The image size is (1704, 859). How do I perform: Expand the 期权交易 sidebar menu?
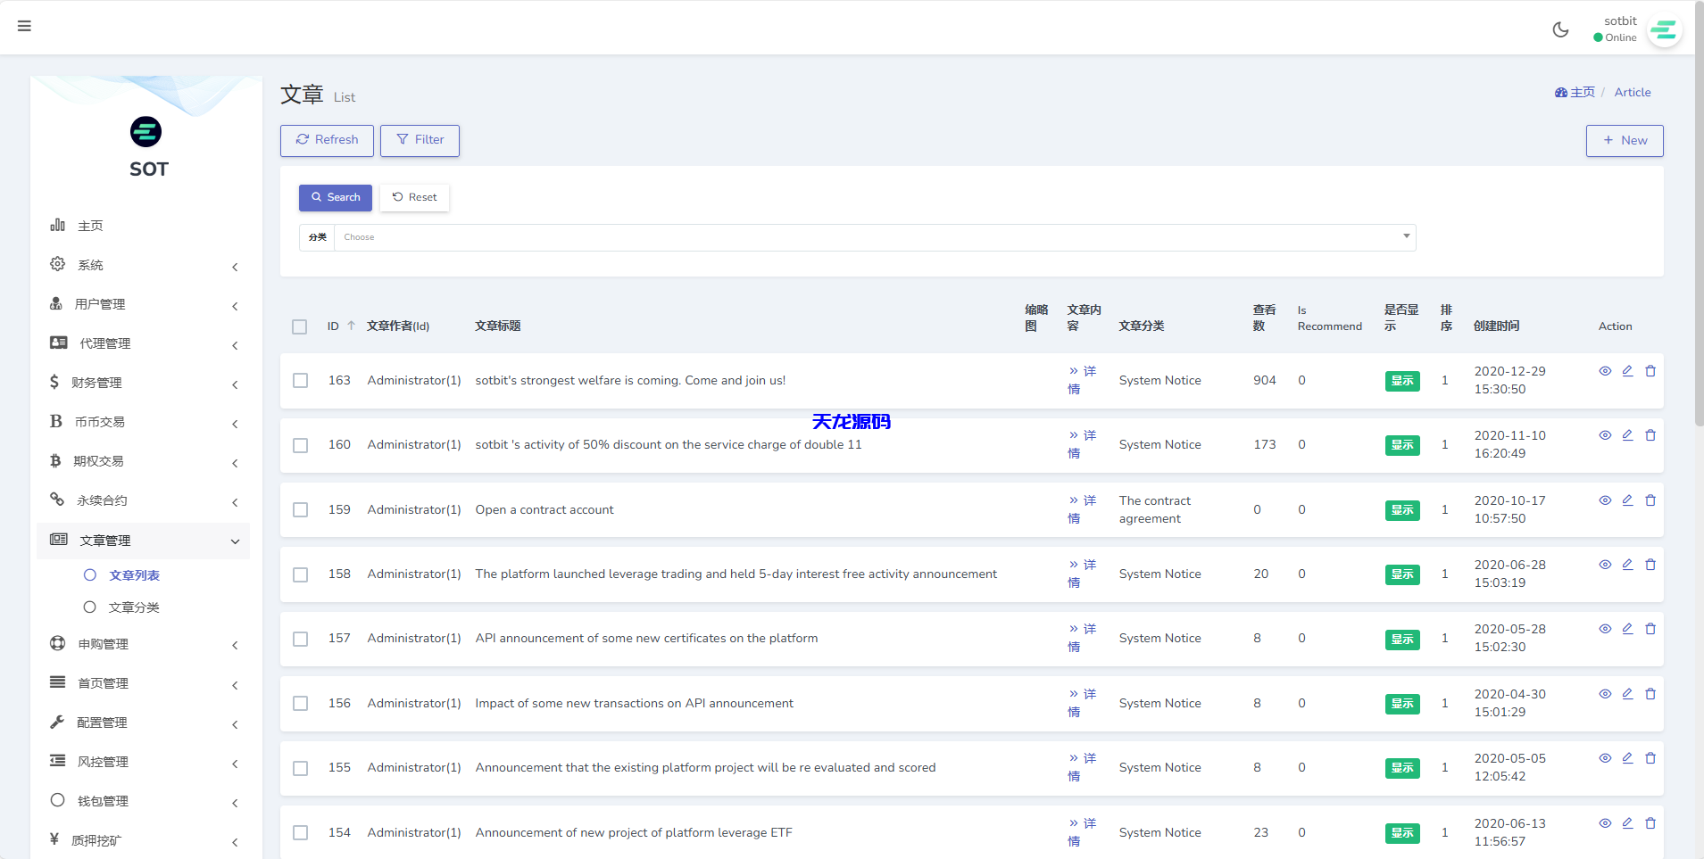pos(144,461)
